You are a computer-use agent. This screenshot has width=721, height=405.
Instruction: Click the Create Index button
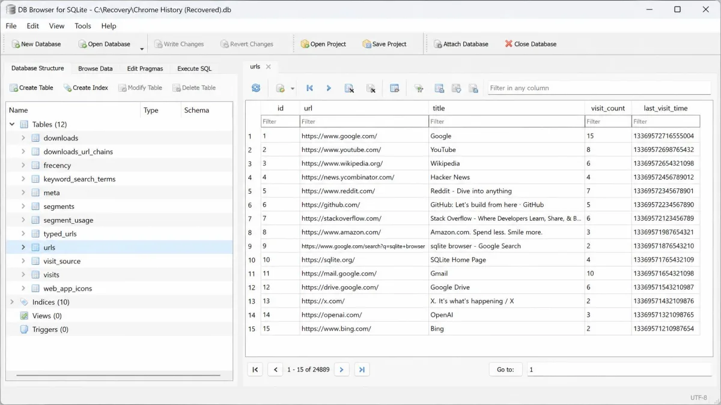(x=86, y=88)
